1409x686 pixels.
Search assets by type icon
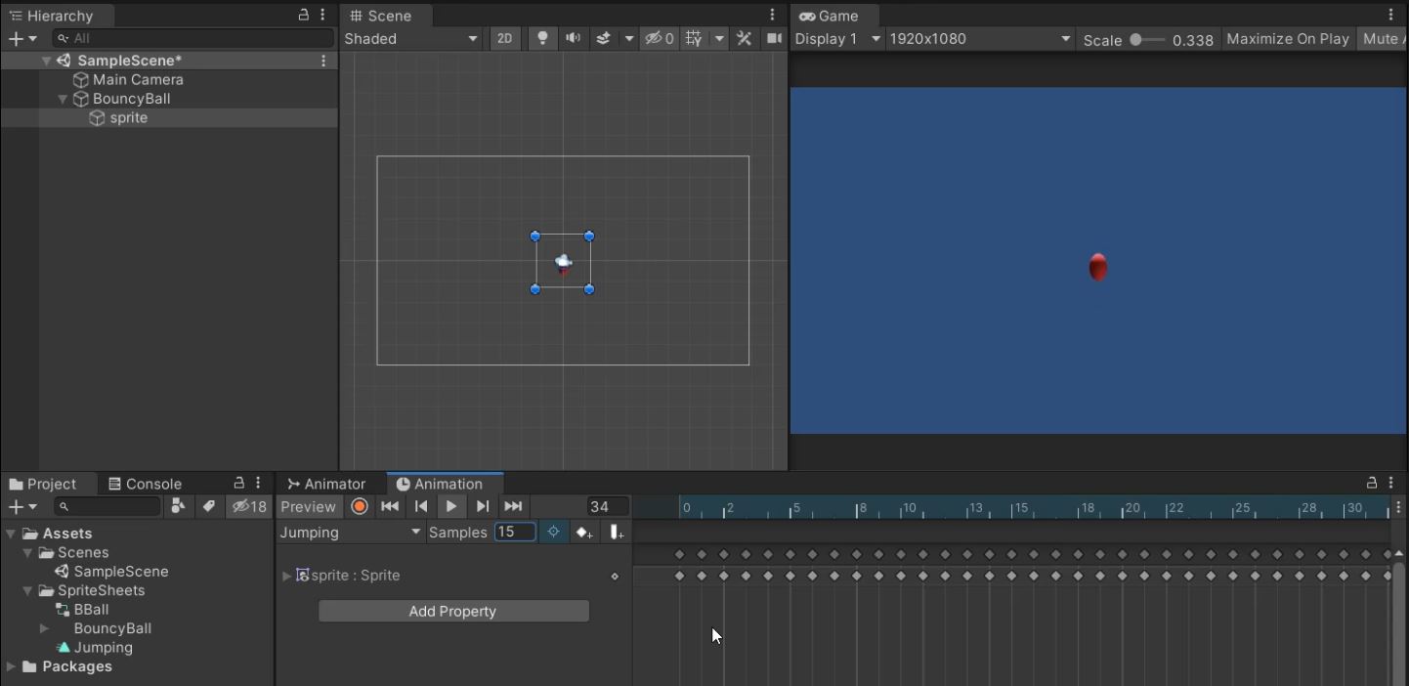tap(178, 506)
